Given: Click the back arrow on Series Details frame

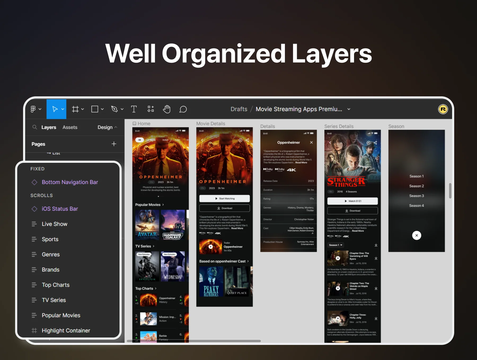Looking at the screenshot, I should 330,143.
